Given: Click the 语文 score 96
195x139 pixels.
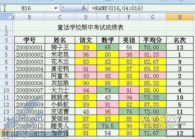Looking at the screenshot, I should coord(86,54).
